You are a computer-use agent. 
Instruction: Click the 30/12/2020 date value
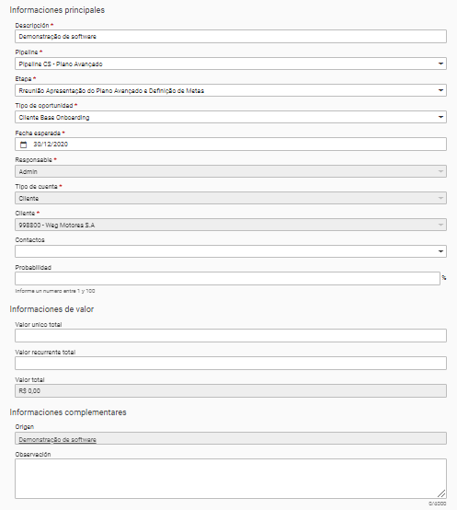pos(51,145)
